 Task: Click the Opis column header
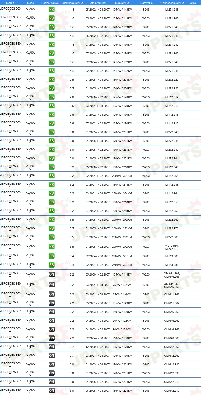coord(193,3)
